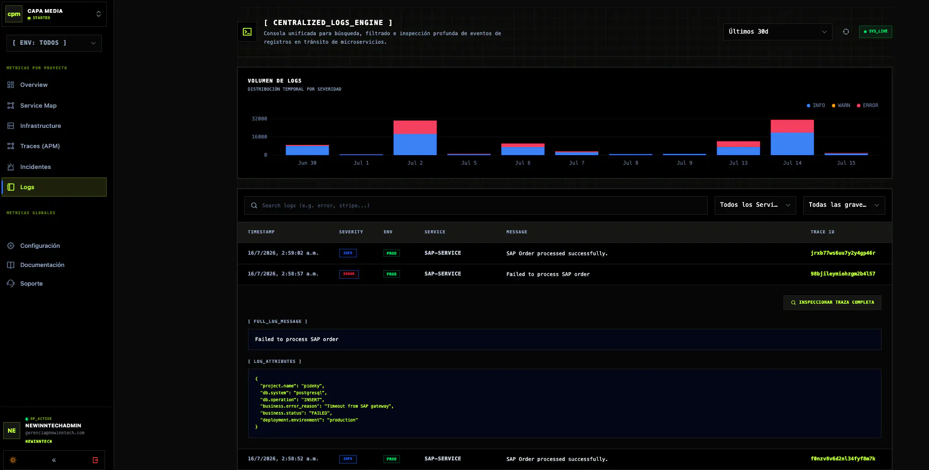Screen dimensions: 929x470
Task: Click the search magnifier icon
Action: point(254,205)
